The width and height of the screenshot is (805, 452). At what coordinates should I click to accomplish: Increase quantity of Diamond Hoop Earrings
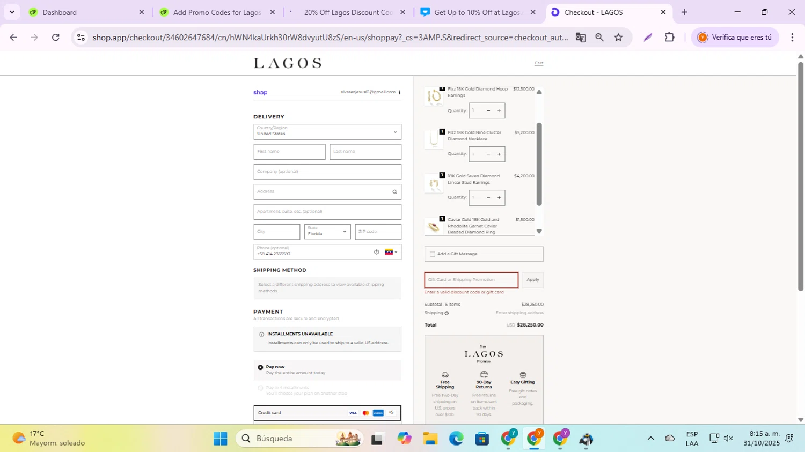[x=499, y=111]
